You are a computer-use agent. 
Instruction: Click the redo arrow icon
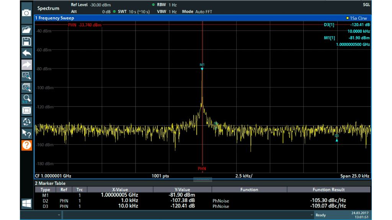[26, 65]
